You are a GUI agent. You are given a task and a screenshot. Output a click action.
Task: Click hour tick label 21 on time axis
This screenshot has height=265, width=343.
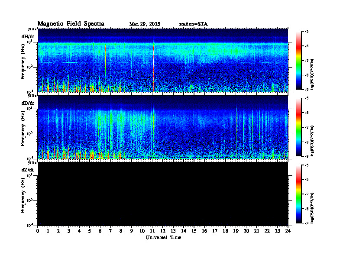pos(257,231)
